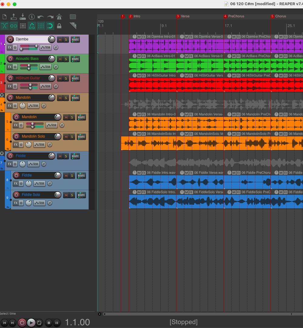This screenshot has height=328, width=303.
Task: Toggle snap magnet icon
Action: coord(50,26)
